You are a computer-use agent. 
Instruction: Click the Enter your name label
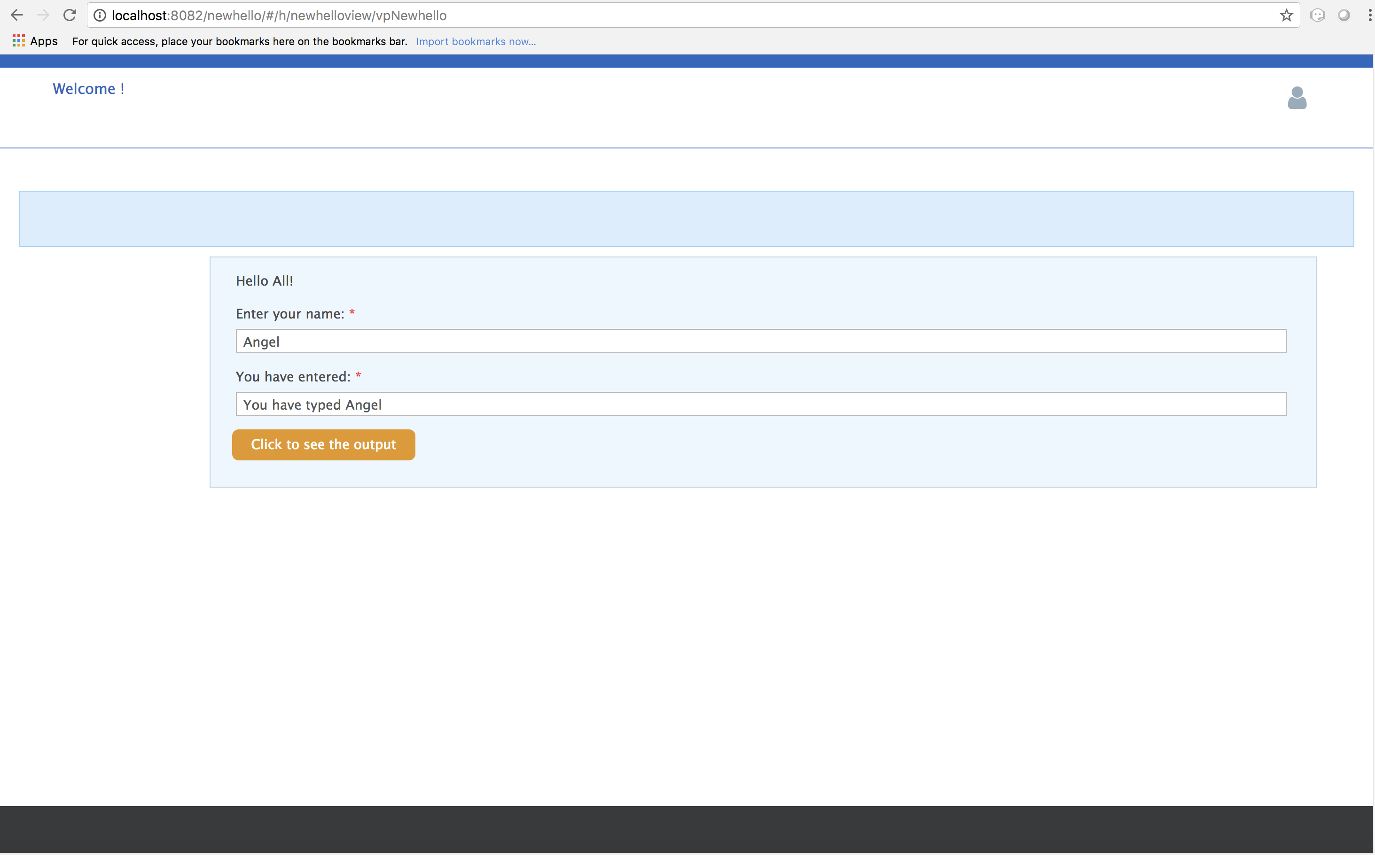tap(289, 314)
